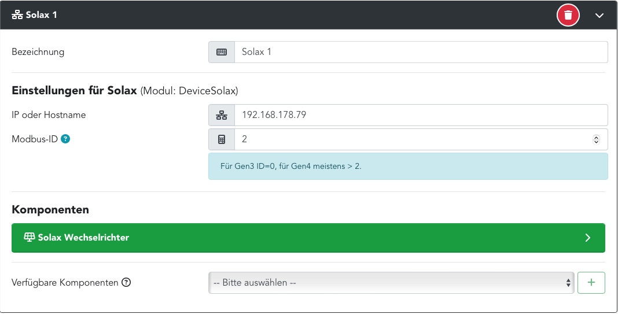Image resolution: width=618 pixels, height=314 pixels.
Task: Click the Solax 1 header title
Action: [x=42, y=15]
